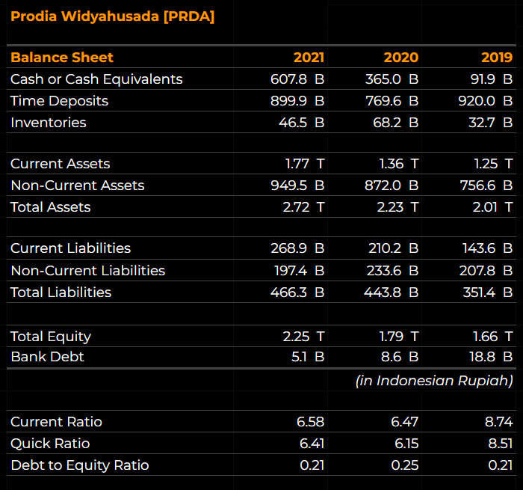Click the 8.74 current ratio value

498,422
